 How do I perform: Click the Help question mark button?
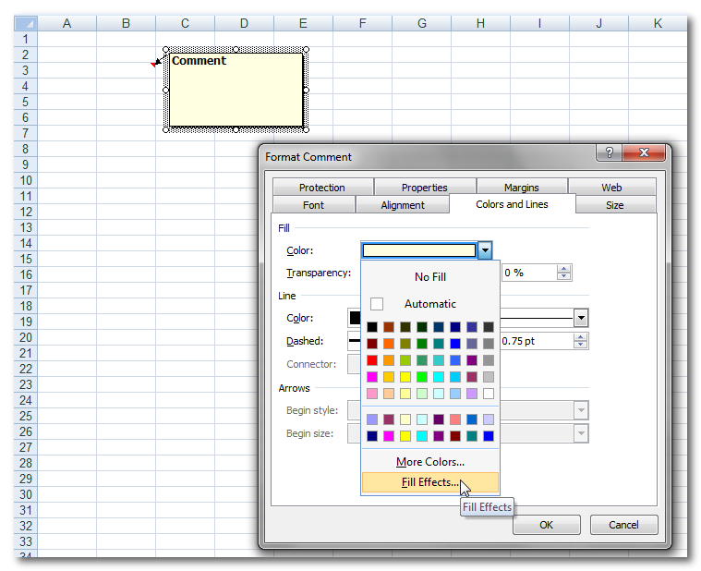(610, 153)
